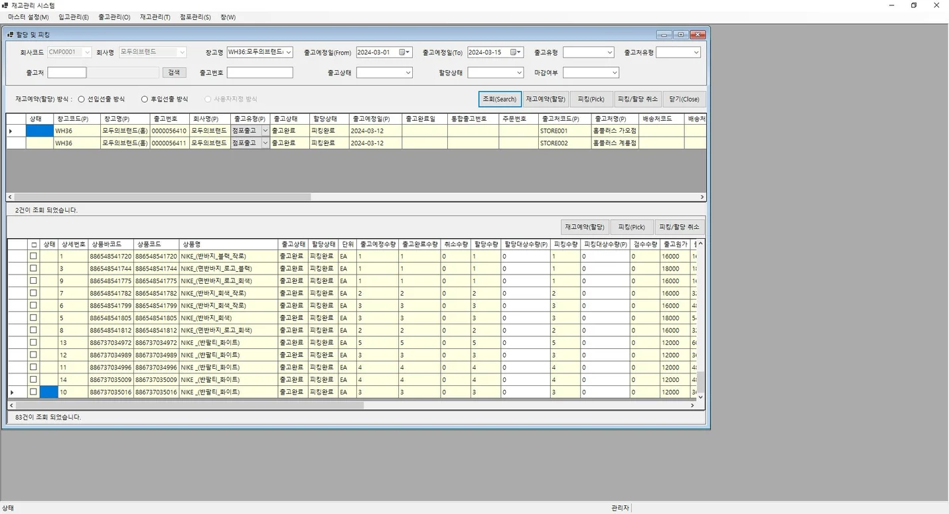Click the 할당 및 피킹 window title icon
Screen dimensions: 949x514
pos(9,34)
